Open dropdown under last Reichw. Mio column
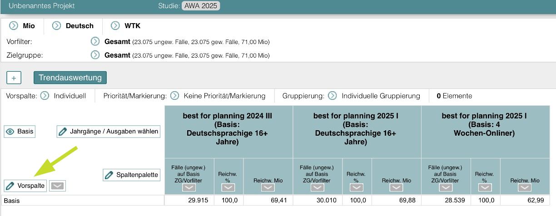The image size is (556, 216). 525,188
